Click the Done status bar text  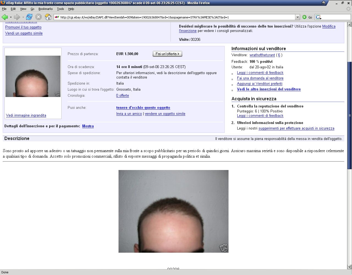point(5,272)
